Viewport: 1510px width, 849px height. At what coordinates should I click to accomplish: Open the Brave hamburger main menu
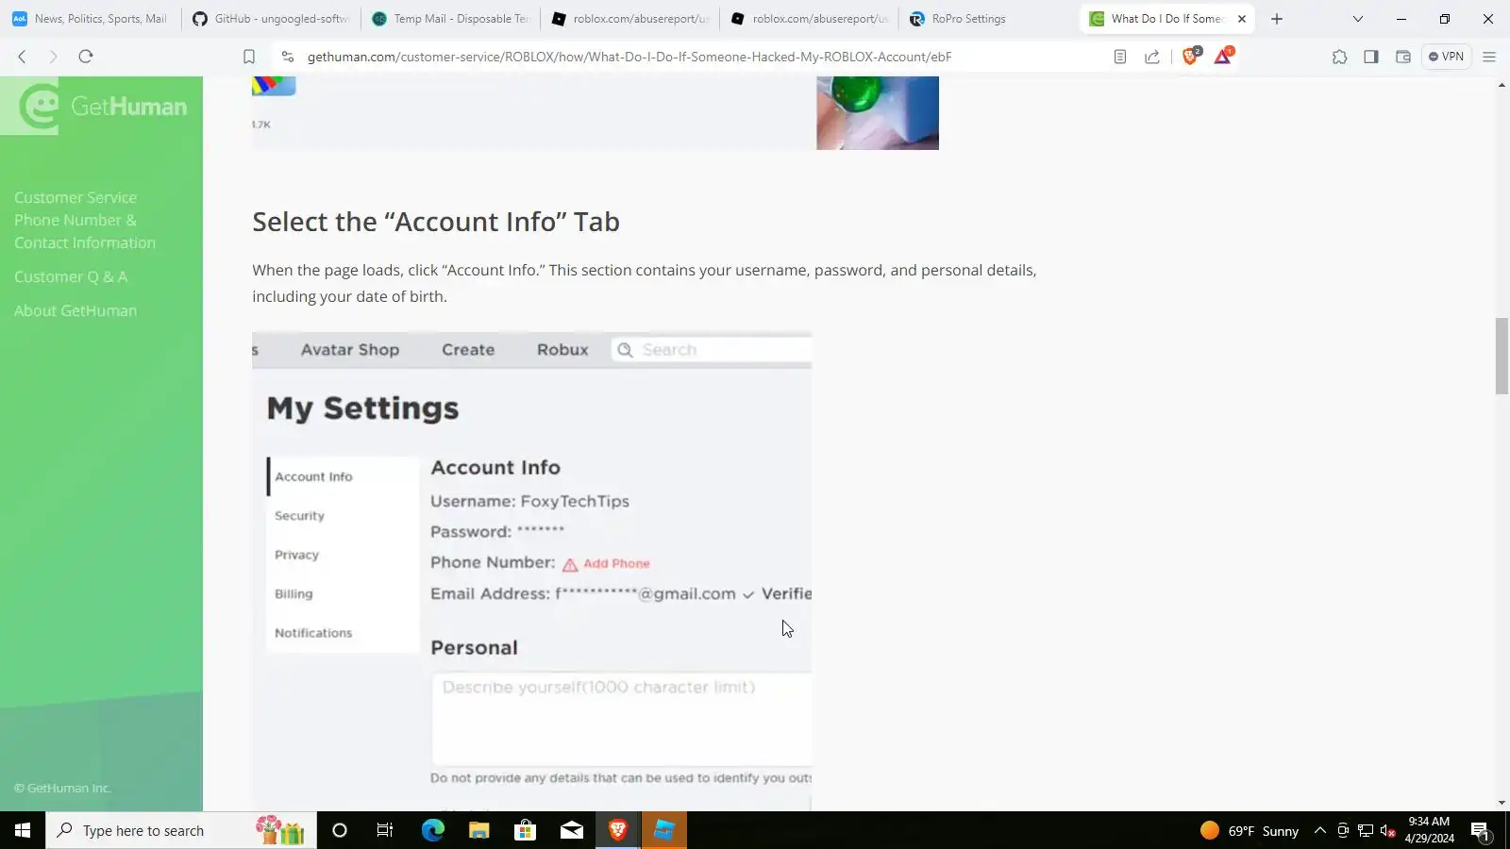[x=1489, y=57]
